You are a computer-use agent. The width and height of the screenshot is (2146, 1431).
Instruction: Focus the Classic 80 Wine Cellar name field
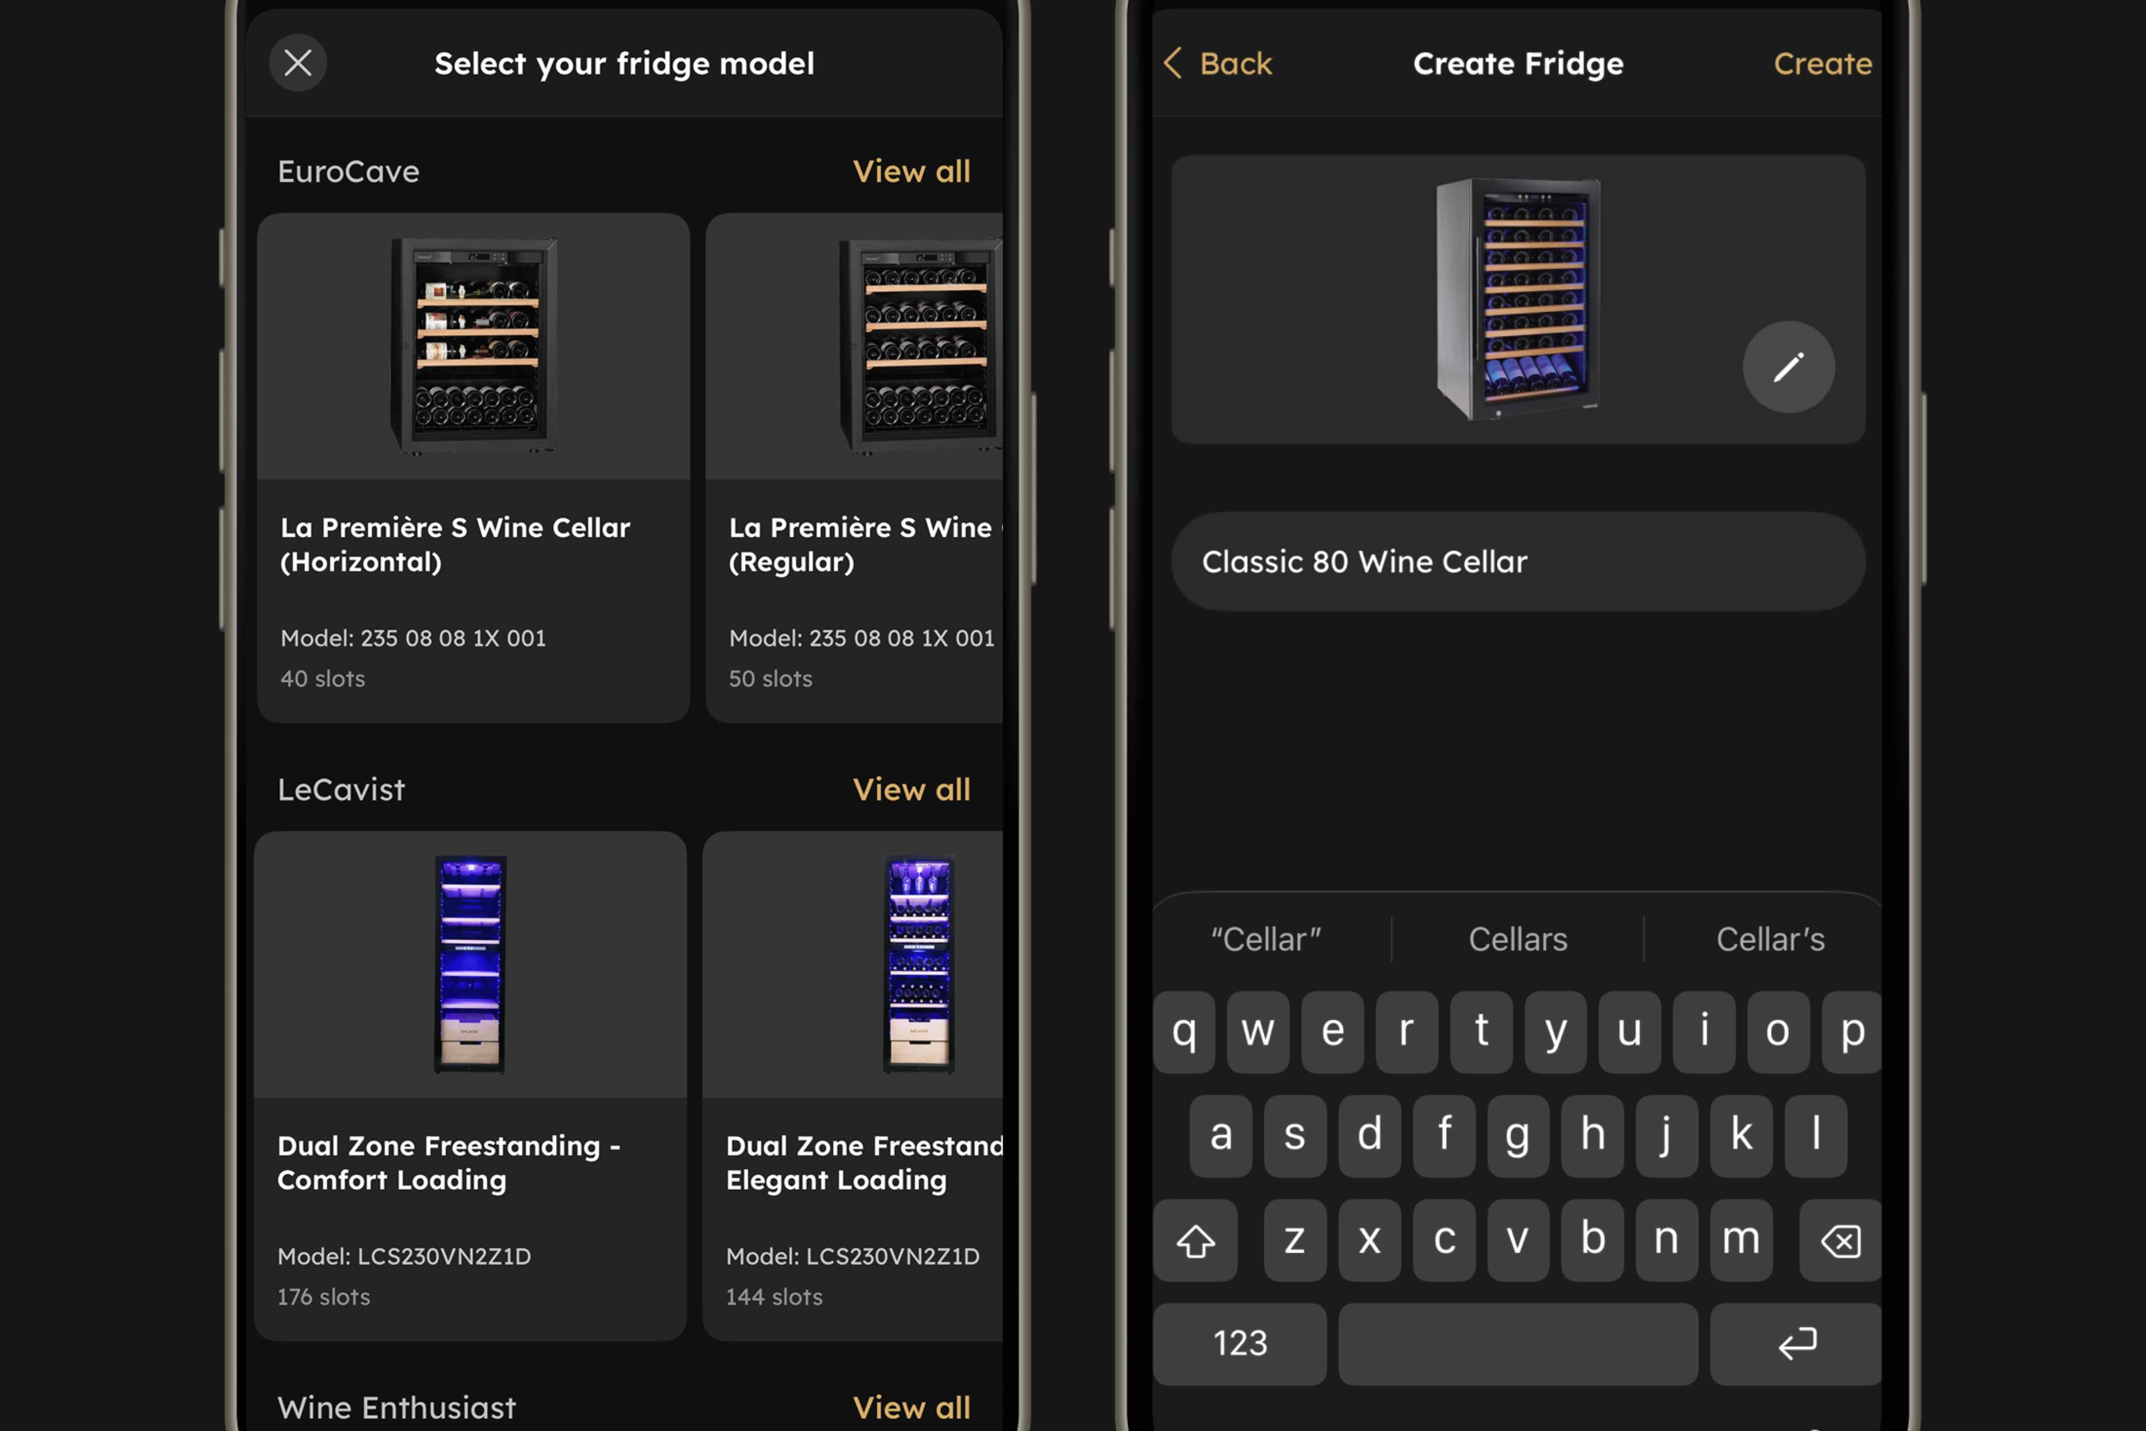click(x=1518, y=561)
